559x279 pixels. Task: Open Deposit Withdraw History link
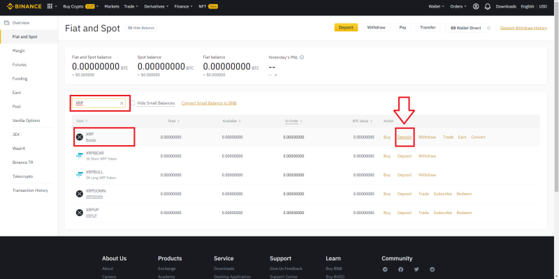coord(523,28)
